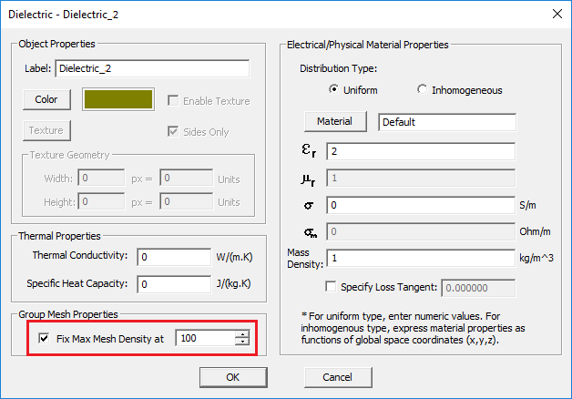
Task: Click the mesh density value field
Action: coord(205,339)
